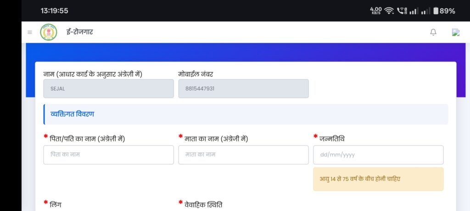Click the लिंग field label
This screenshot has width=470, height=211.
55,204
